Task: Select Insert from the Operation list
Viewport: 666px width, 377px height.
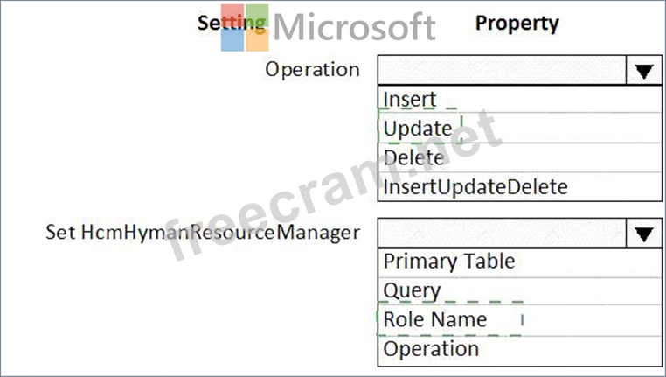Action: point(410,100)
